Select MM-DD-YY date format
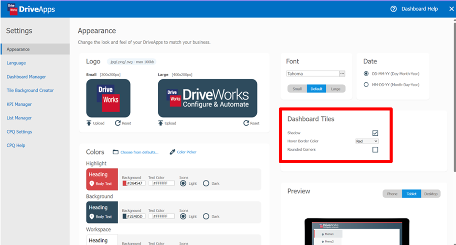Viewport: 456px width, 245px height. coord(366,85)
